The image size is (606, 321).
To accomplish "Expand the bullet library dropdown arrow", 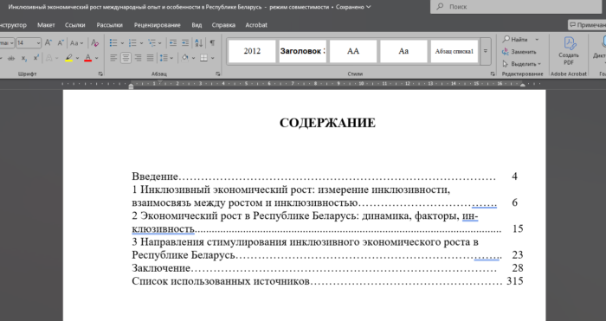I will tap(122, 42).
